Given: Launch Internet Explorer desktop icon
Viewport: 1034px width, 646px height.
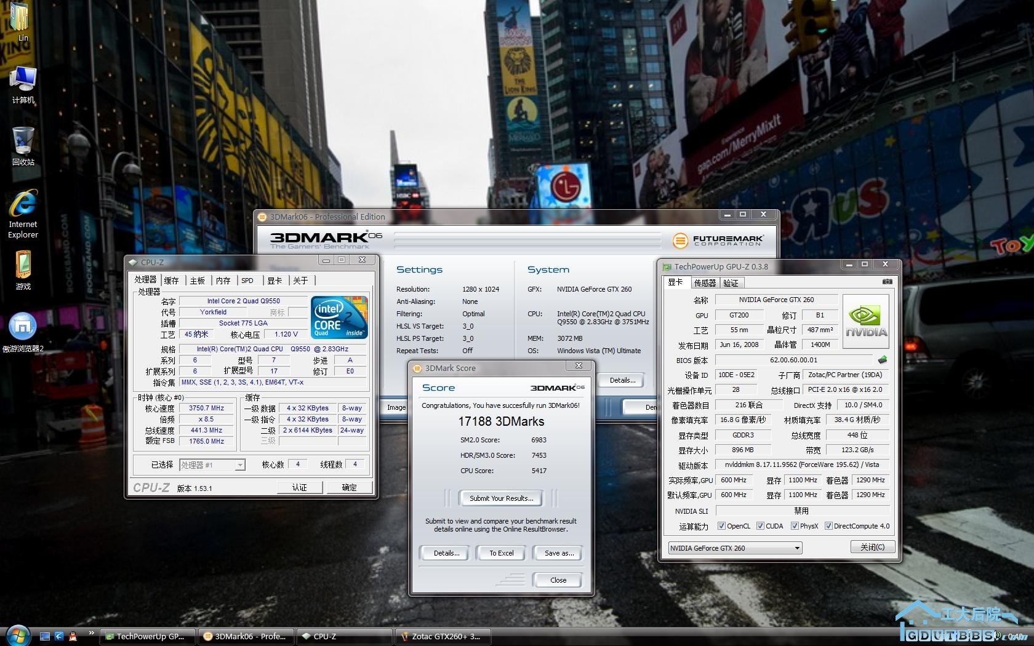Looking at the screenshot, I should click(23, 213).
